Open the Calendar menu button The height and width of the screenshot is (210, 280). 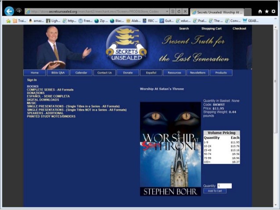point(81,73)
